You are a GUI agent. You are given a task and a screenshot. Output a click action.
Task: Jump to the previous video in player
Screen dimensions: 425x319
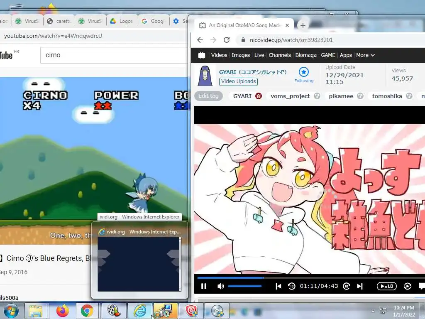pyautogui.click(x=278, y=286)
